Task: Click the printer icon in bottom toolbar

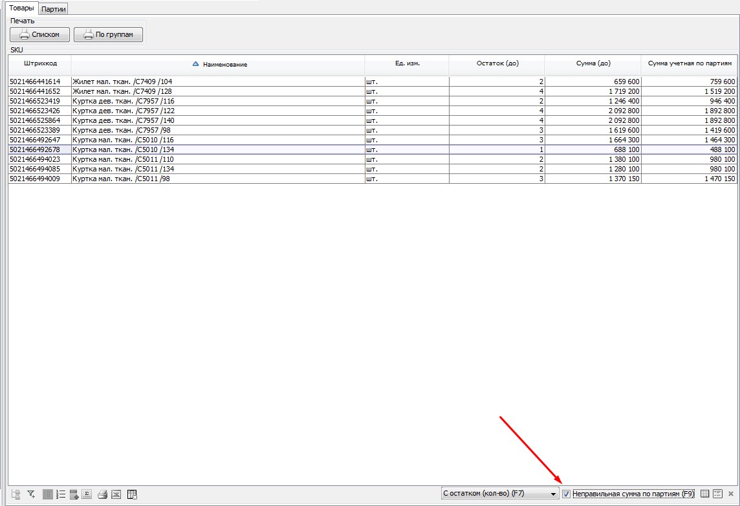Action: click(x=102, y=494)
